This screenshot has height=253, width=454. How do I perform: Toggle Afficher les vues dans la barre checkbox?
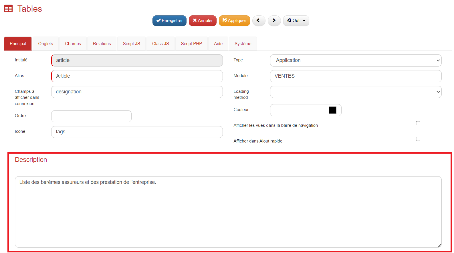(418, 123)
